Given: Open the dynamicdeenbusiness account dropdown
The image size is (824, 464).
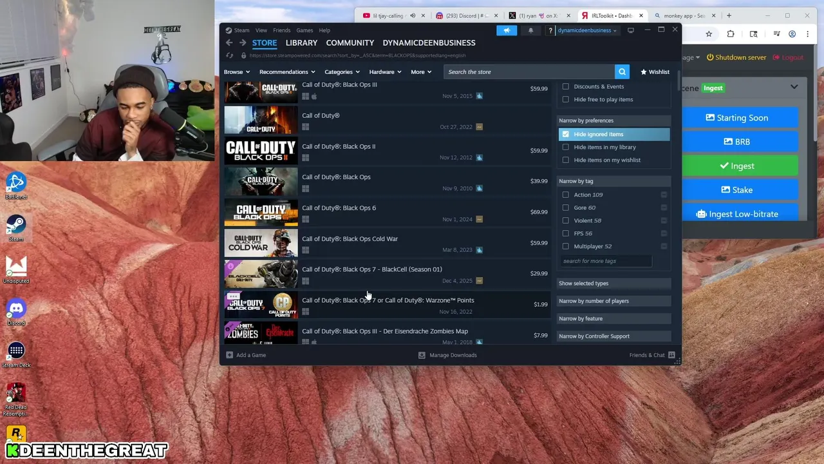Looking at the screenshot, I should click(586, 30).
